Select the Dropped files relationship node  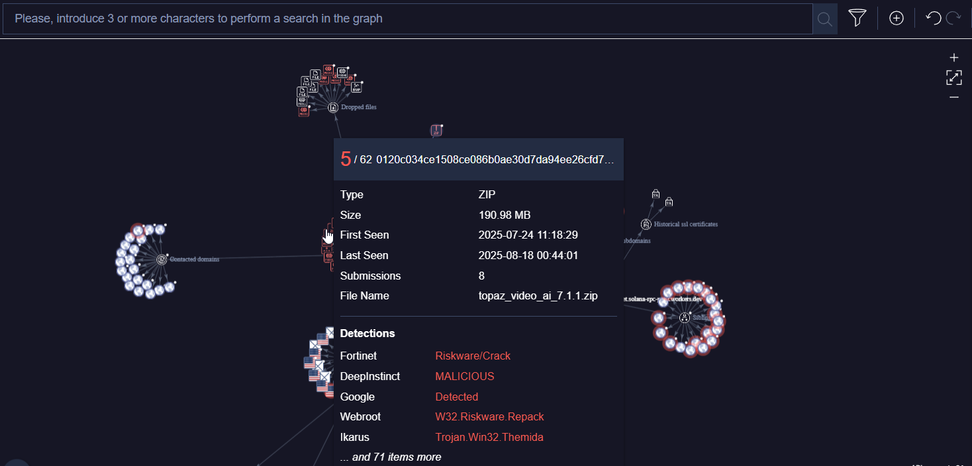333,106
